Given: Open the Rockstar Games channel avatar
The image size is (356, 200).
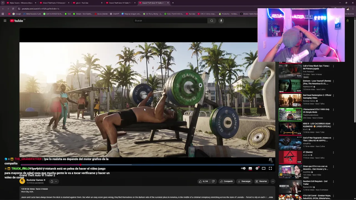Looking at the screenshot, I should 22,181.
